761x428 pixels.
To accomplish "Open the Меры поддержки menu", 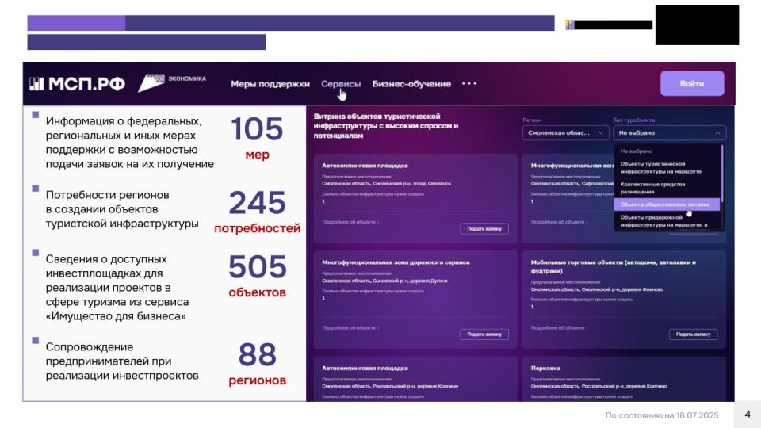I will [x=270, y=84].
